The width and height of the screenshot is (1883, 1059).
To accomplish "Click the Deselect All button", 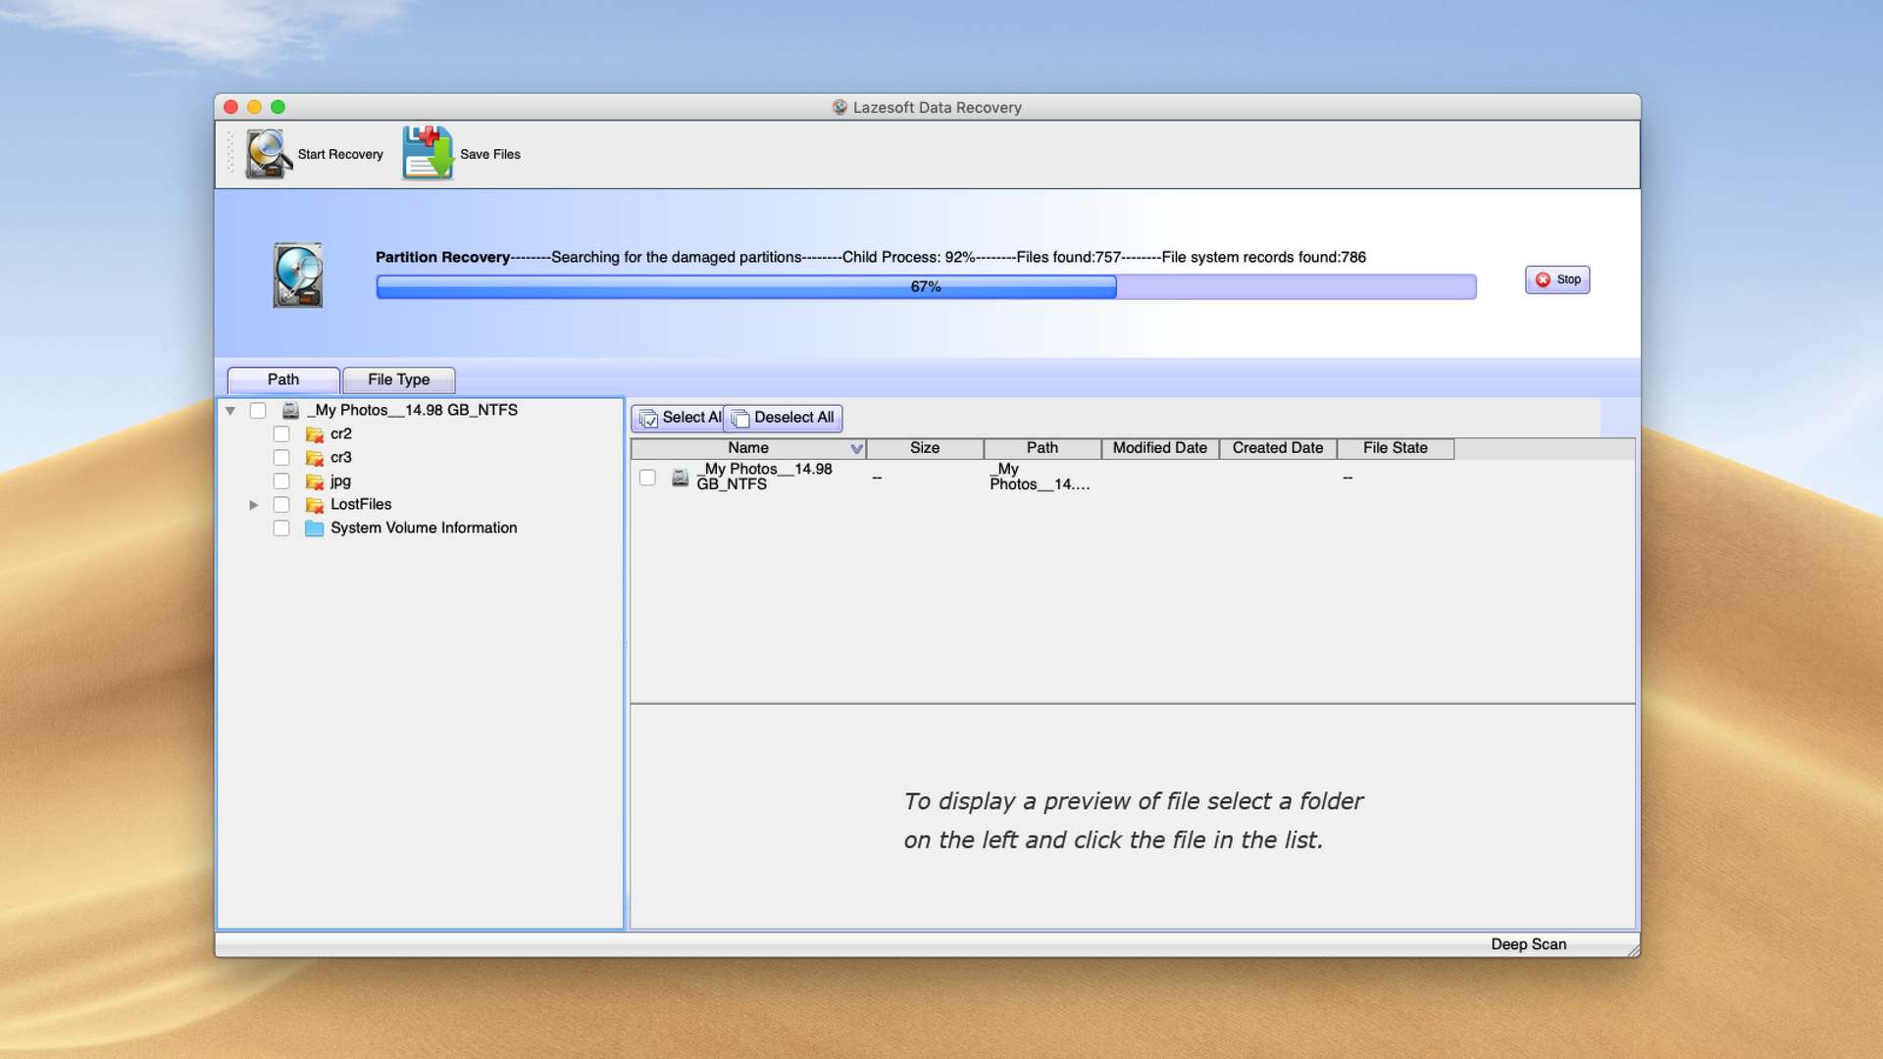I will tap(783, 418).
